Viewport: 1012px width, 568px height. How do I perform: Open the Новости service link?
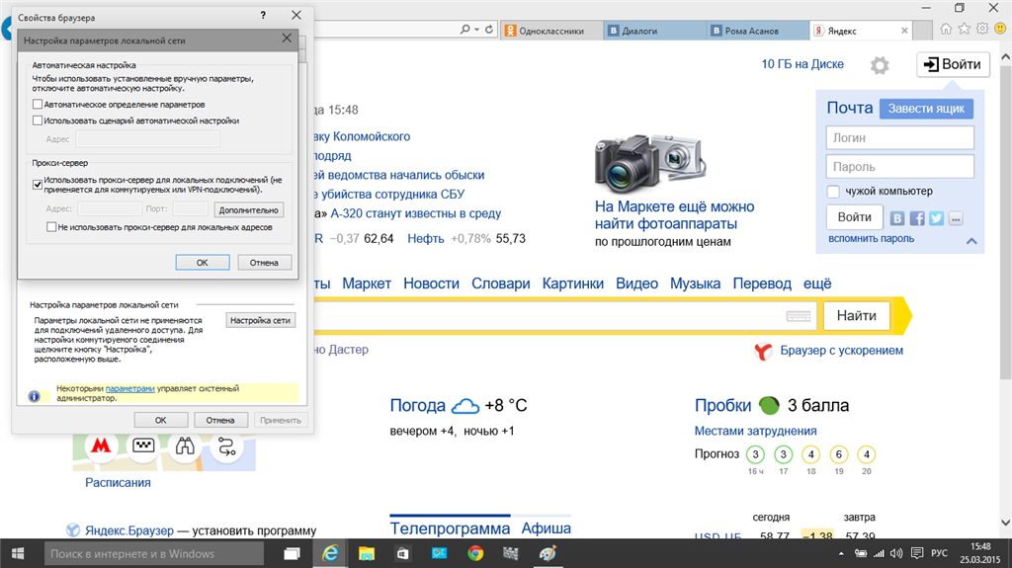[431, 284]
